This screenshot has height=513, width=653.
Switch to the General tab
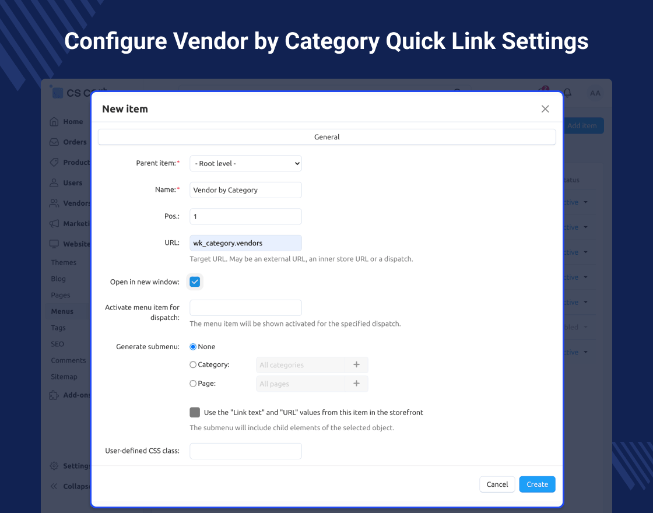coord(327,137)
